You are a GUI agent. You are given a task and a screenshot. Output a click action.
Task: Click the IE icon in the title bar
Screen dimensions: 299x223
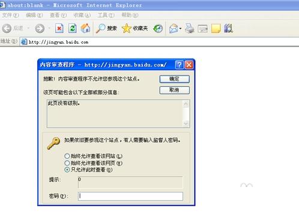coord(2,5)
